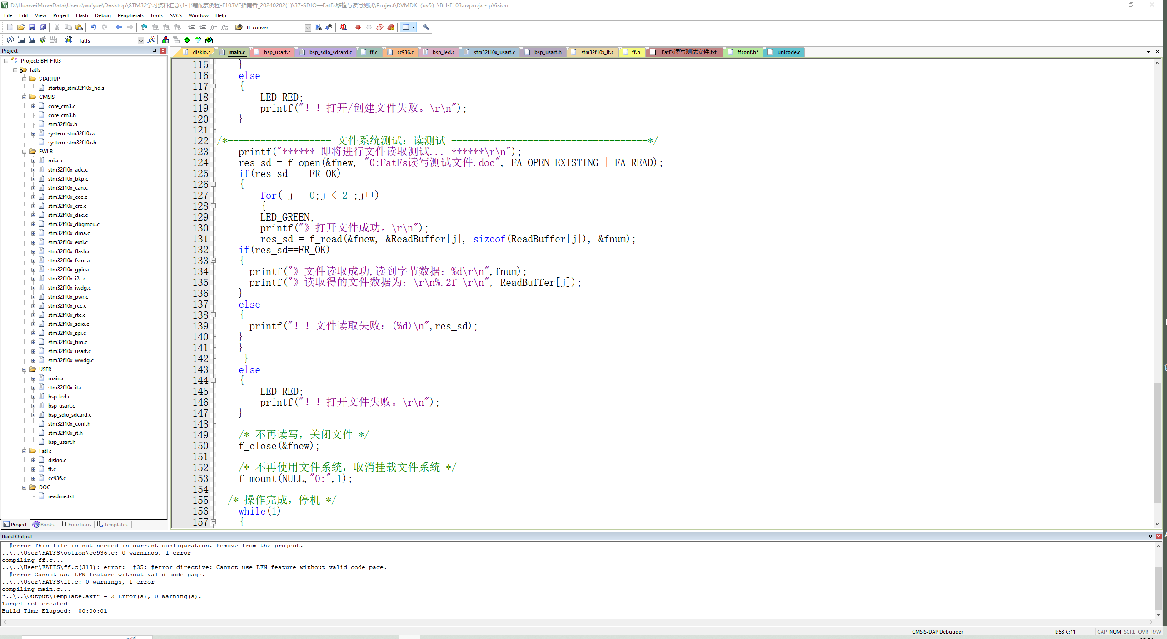Image resolution: width=1167 pixels, height=639 pixels.
Task: Save all files using the Save All icon
Action: click(43, 27)
